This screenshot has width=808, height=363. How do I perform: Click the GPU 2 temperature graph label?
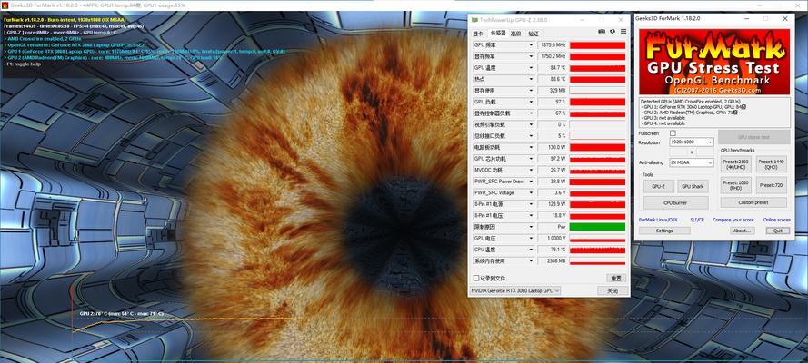point(122,313)
